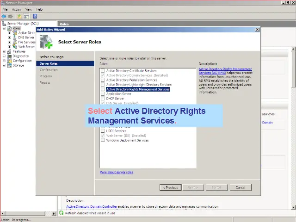Screen dimensions: 296x222
Task: Click the blue Help toolbar icon
Action: (x=35, y=16)
